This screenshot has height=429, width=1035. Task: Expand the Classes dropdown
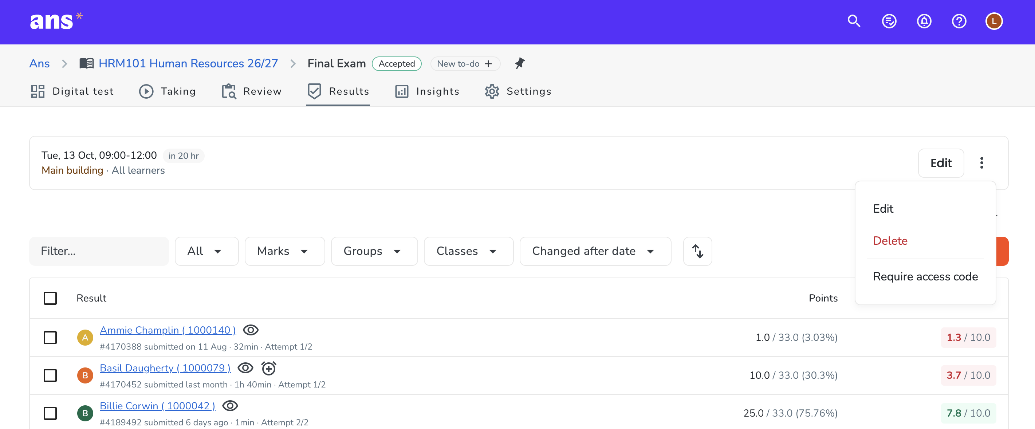tap(468, 251)
